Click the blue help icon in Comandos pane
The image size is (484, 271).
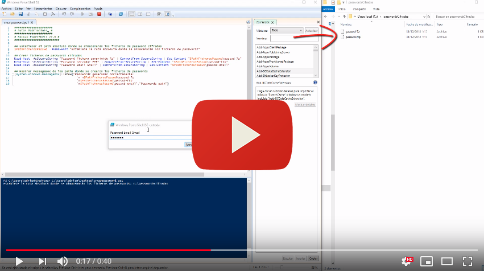[x=315, y=83]
